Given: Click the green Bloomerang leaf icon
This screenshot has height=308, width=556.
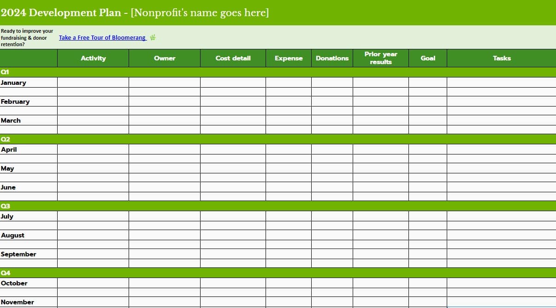Looking at the screenshot, I should (153, 38).
